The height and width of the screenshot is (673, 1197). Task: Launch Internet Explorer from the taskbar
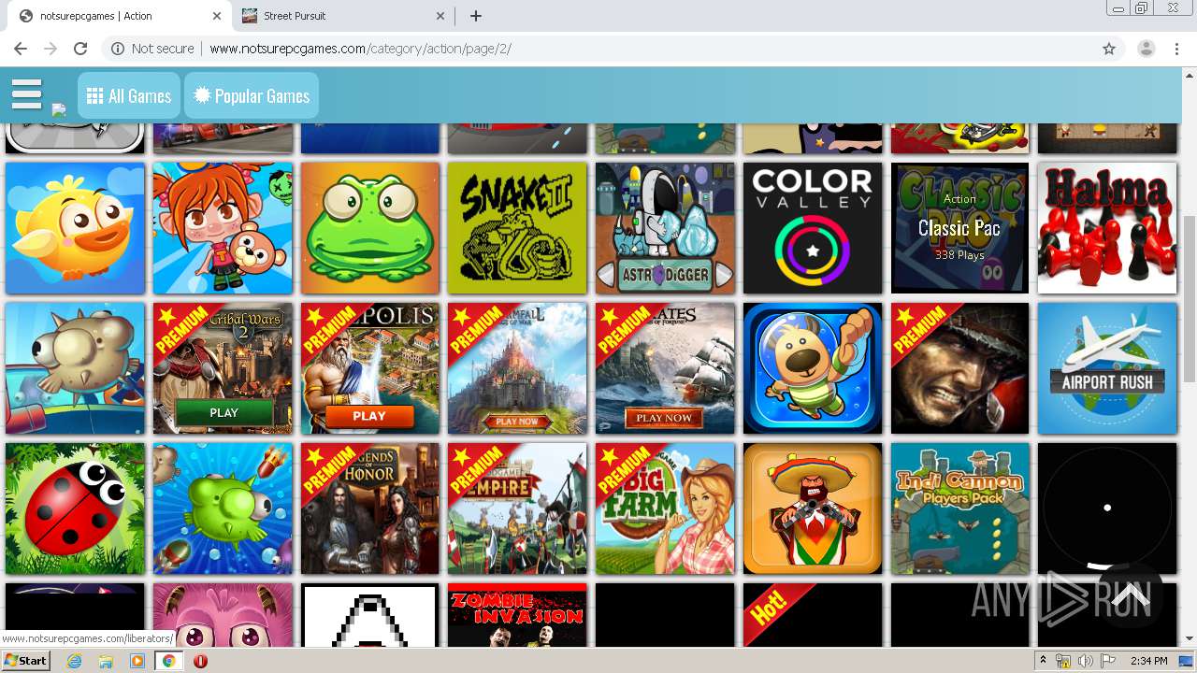[75, 661]
